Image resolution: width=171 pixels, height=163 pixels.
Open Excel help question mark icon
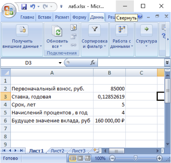[x=140, y=17]
